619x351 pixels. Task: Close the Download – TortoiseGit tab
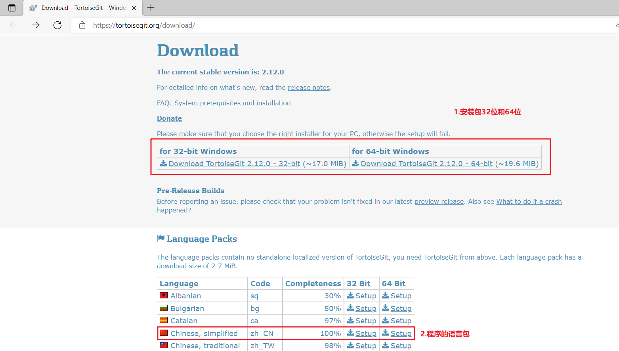point(134,8)
